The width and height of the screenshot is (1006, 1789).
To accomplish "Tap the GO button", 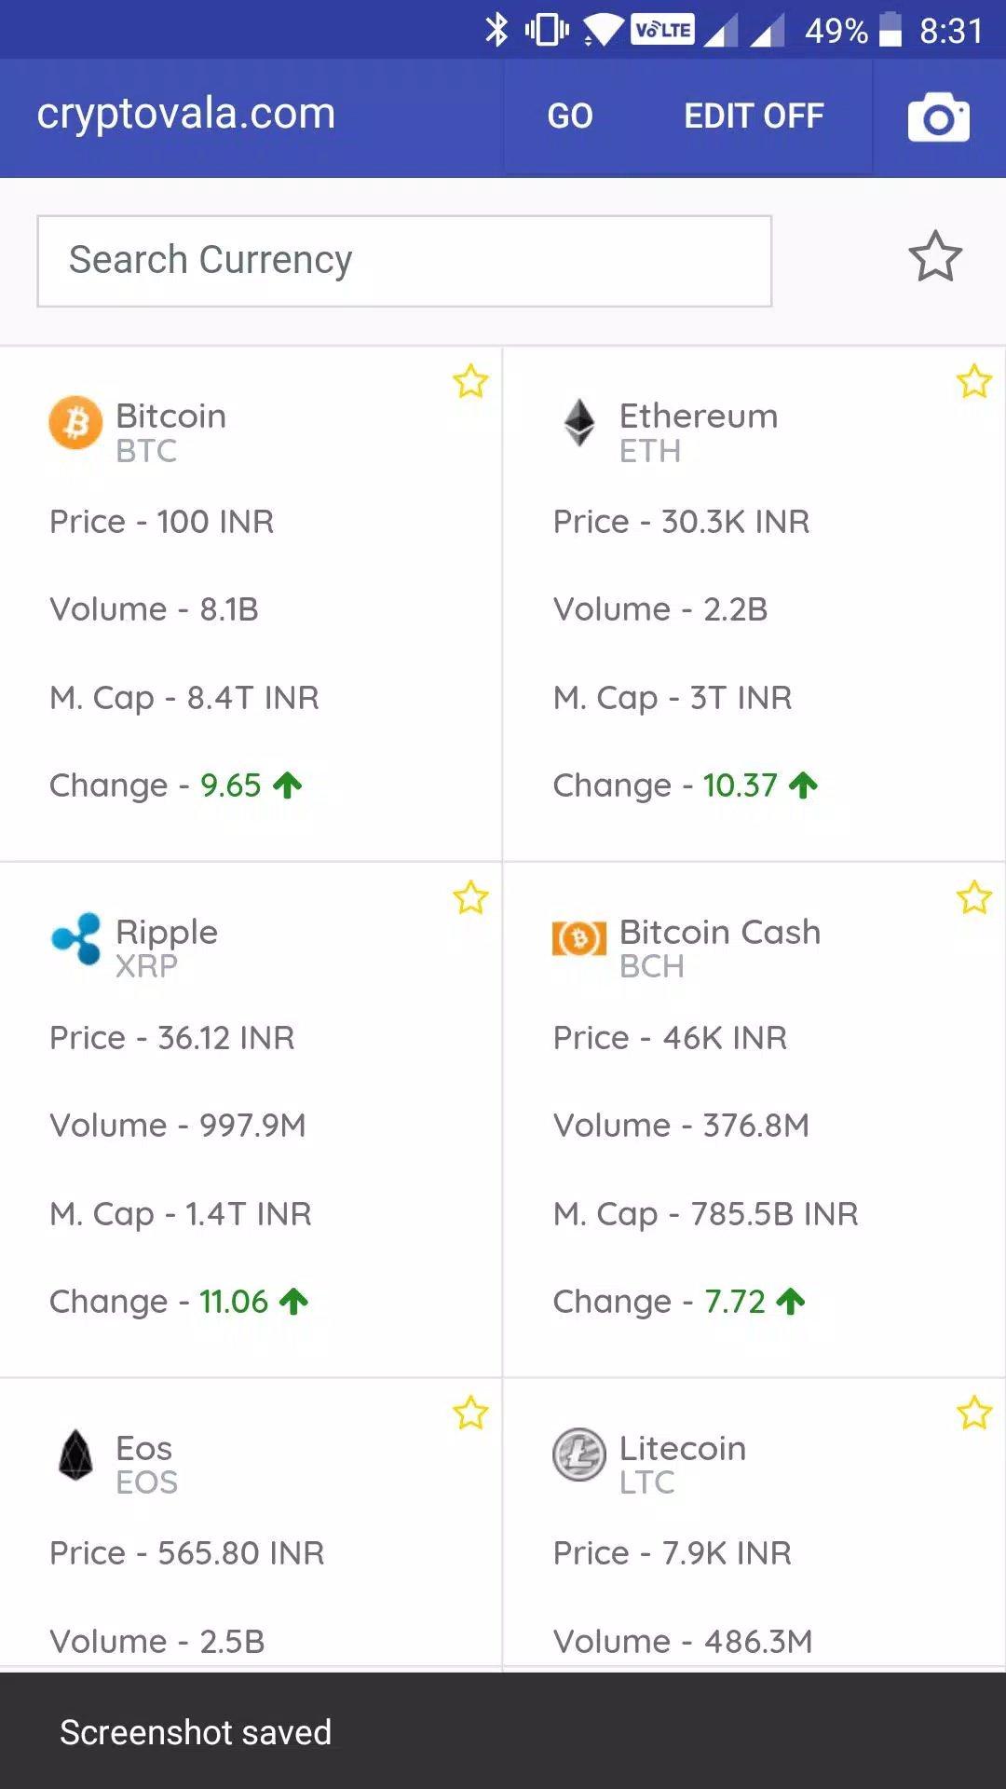I will click(x=570, y=116).
